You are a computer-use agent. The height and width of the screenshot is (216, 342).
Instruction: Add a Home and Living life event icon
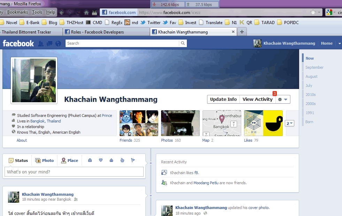pos(111,160)
